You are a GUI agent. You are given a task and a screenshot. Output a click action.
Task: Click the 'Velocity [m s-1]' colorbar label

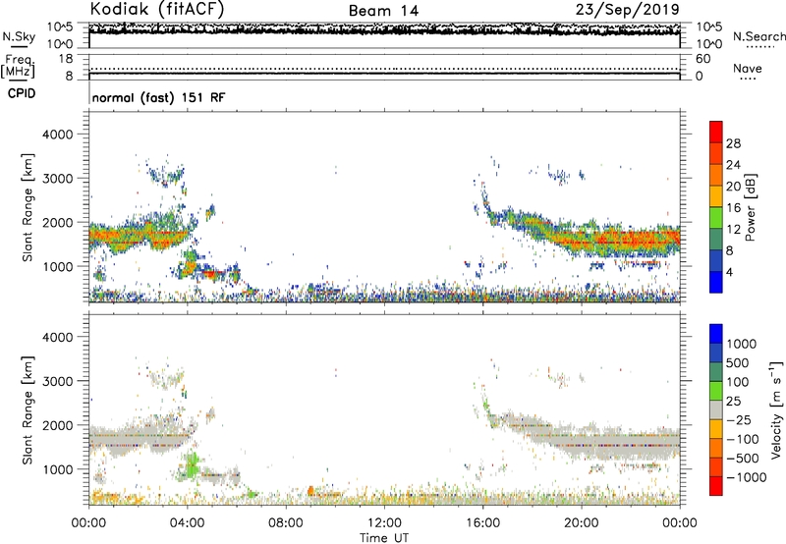click(x=776, y=409)
